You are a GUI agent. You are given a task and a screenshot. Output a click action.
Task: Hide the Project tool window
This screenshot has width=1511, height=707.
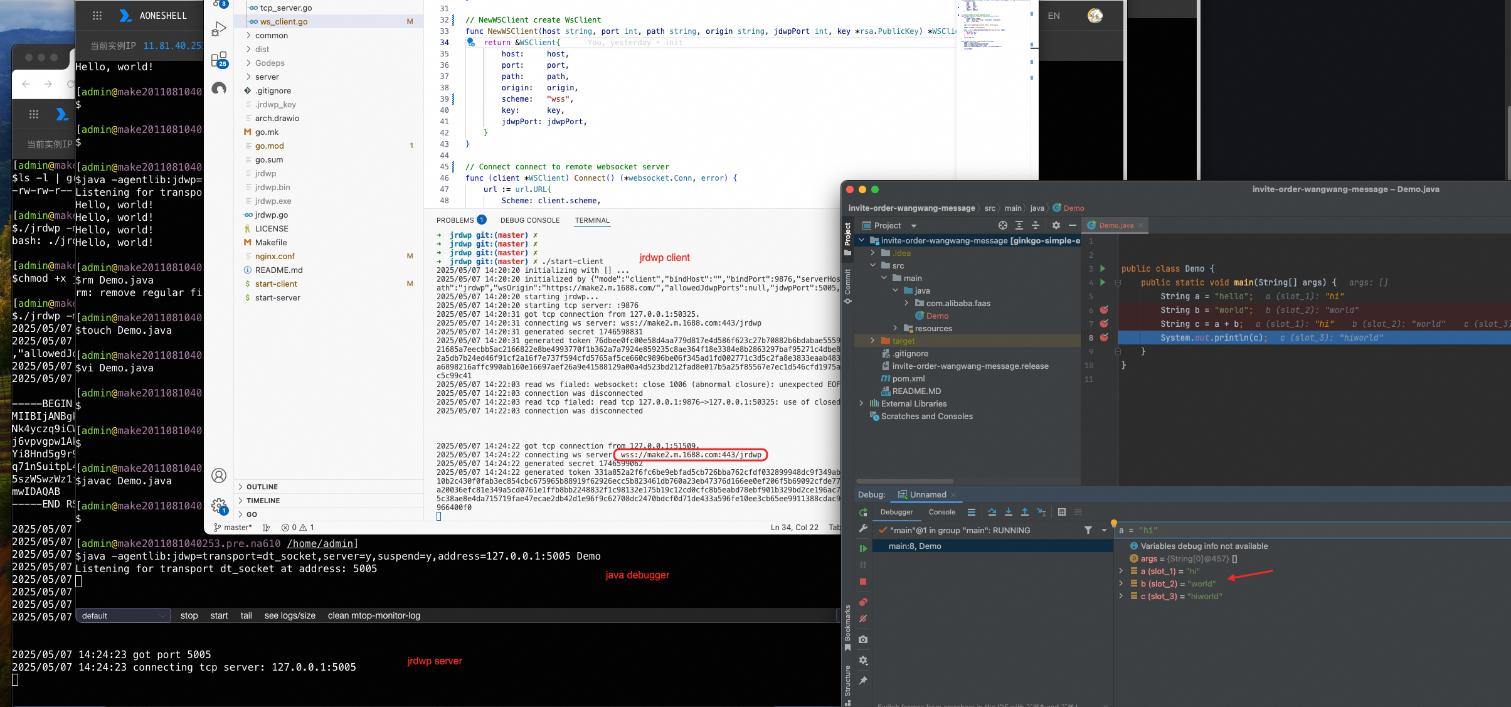[x=1072, y=225]
